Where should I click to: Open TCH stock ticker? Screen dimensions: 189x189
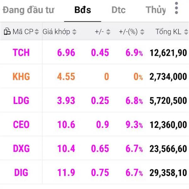coord(21,52)
